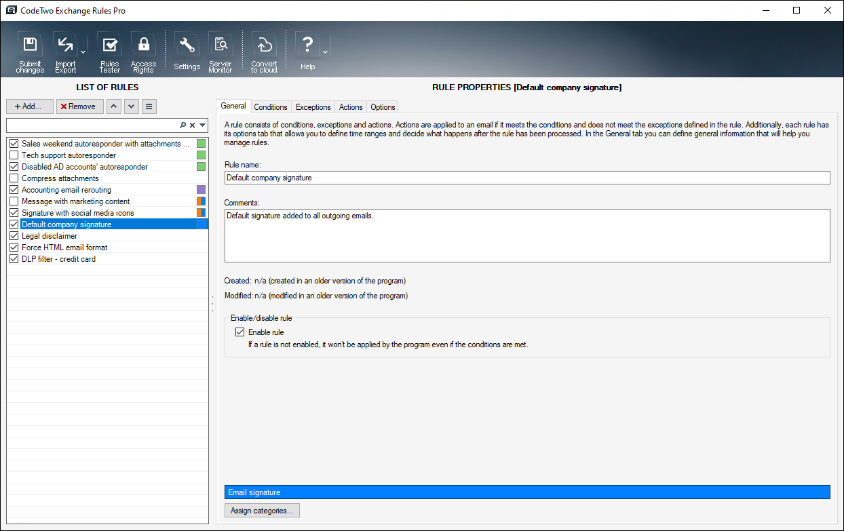844x531 pixels.
Task: Toggle DLP filter - credit card checkbox
Action: click(x=14, y=259)
